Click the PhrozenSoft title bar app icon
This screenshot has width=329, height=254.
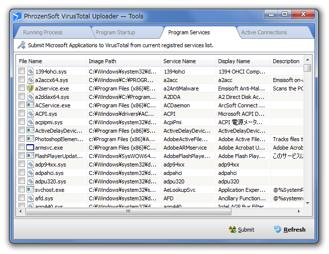point(17,16)
